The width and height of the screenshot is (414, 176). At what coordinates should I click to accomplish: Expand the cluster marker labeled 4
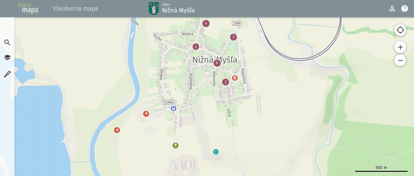pos(206,24)
